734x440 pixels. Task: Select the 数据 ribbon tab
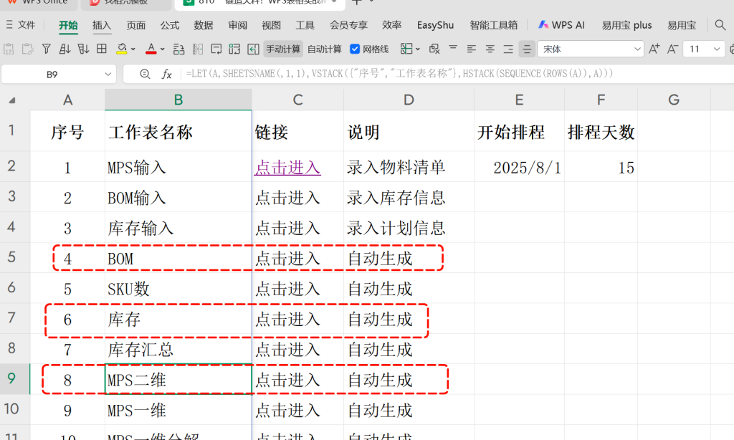203,25
